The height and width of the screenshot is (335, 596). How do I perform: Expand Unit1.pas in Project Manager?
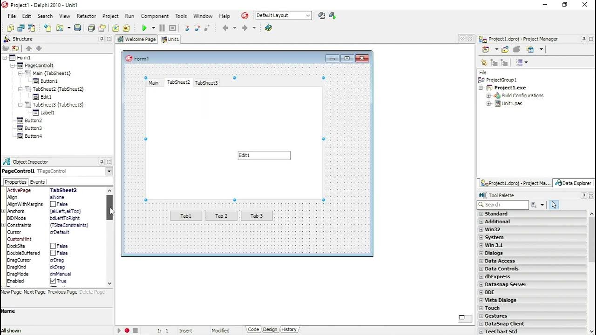pyautogui.click(x=488, y=103)
